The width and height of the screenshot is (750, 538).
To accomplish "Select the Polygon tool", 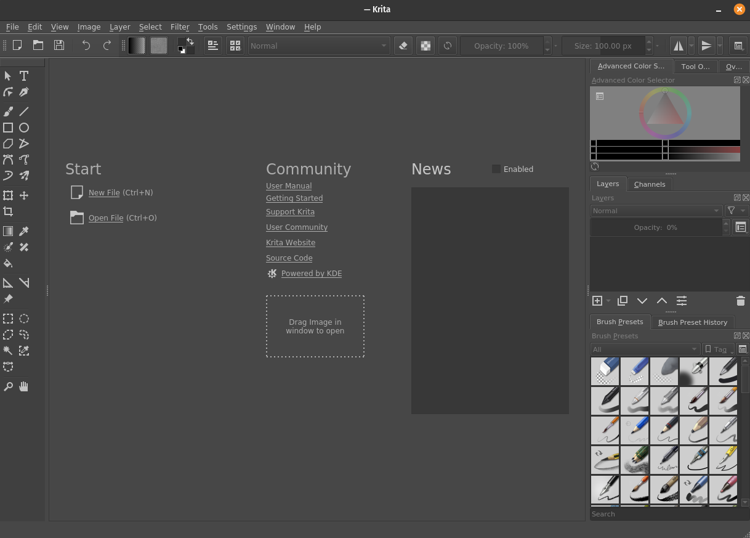I will click(8, 144).
